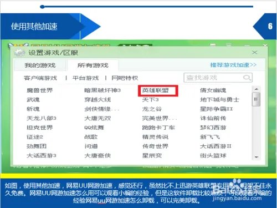Screen dimensions: 277x208
Task: Click 大话西游II game name
Action: coord(216,146)
